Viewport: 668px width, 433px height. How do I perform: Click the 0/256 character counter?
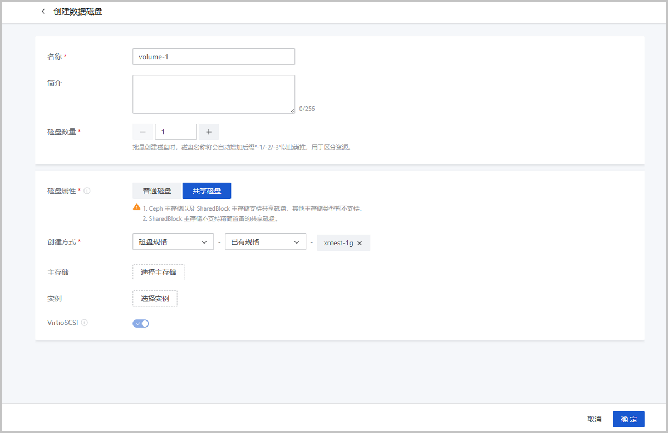[307, 109]
